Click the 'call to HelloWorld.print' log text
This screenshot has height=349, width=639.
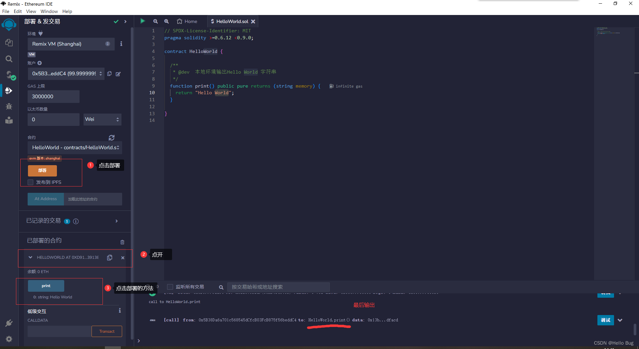(175, 302)
